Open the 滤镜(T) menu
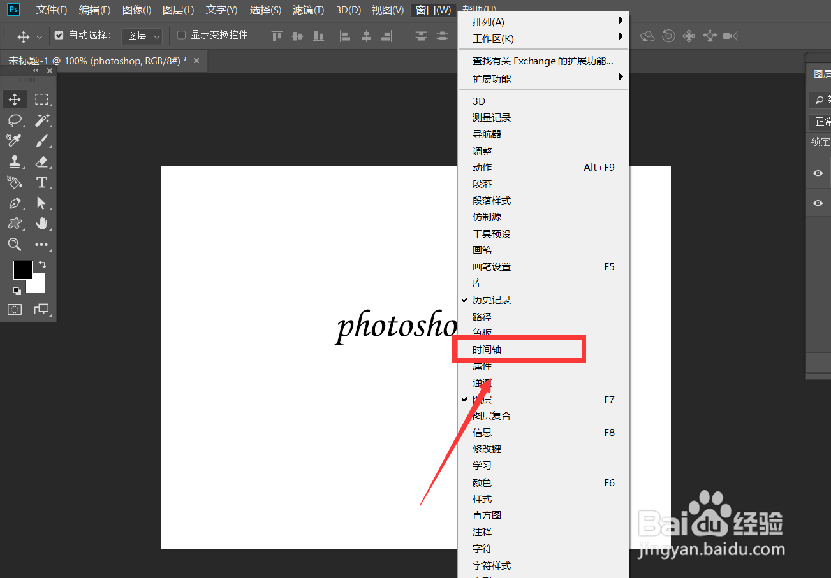 [x=308, y=10]
